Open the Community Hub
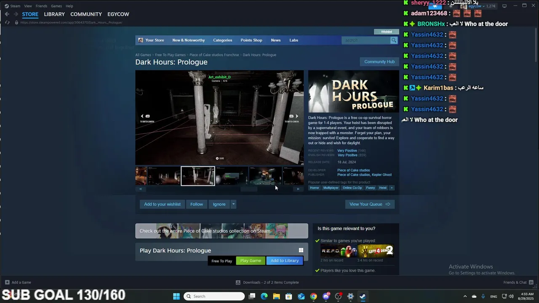 (x=379, y=61)
